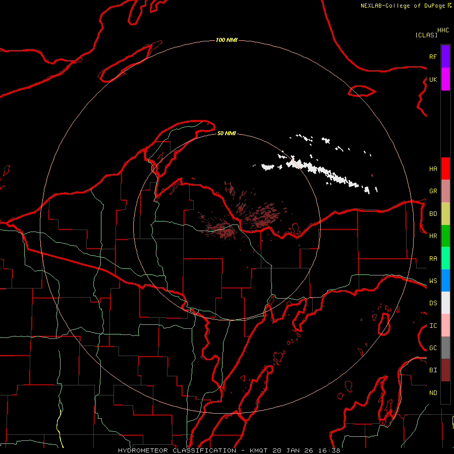454x454 pixels.
Task: Click the 'ND' legend label
Action: point(433,393)
